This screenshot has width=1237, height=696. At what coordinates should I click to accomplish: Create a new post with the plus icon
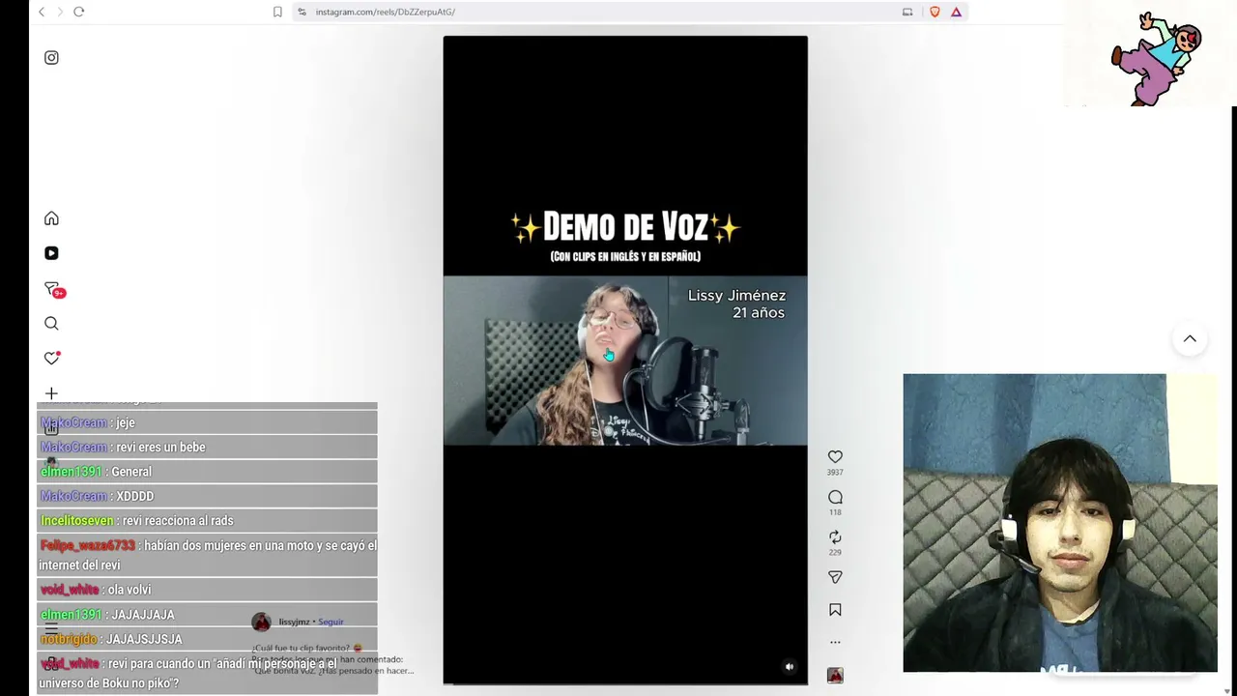[x=51, y=393]
